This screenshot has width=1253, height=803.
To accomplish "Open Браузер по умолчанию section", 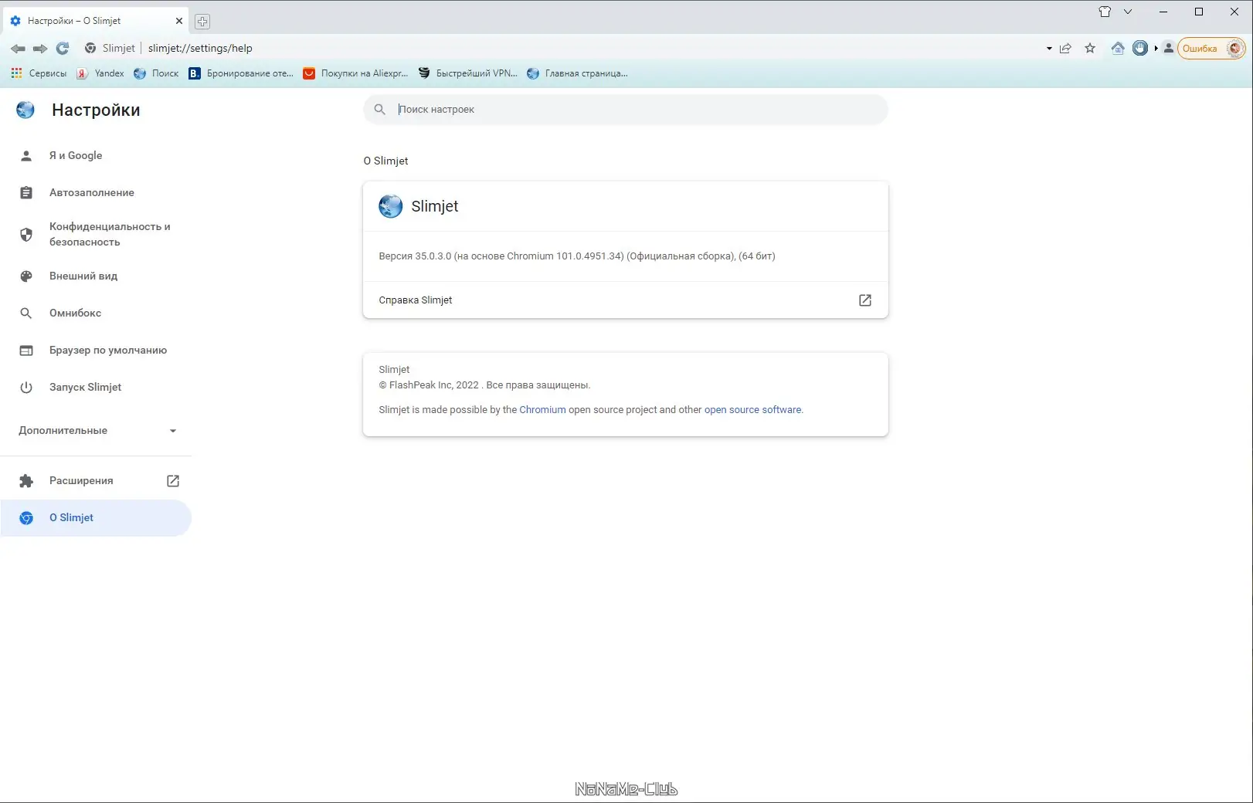I will pyautogui.click(x=96, y=350).
